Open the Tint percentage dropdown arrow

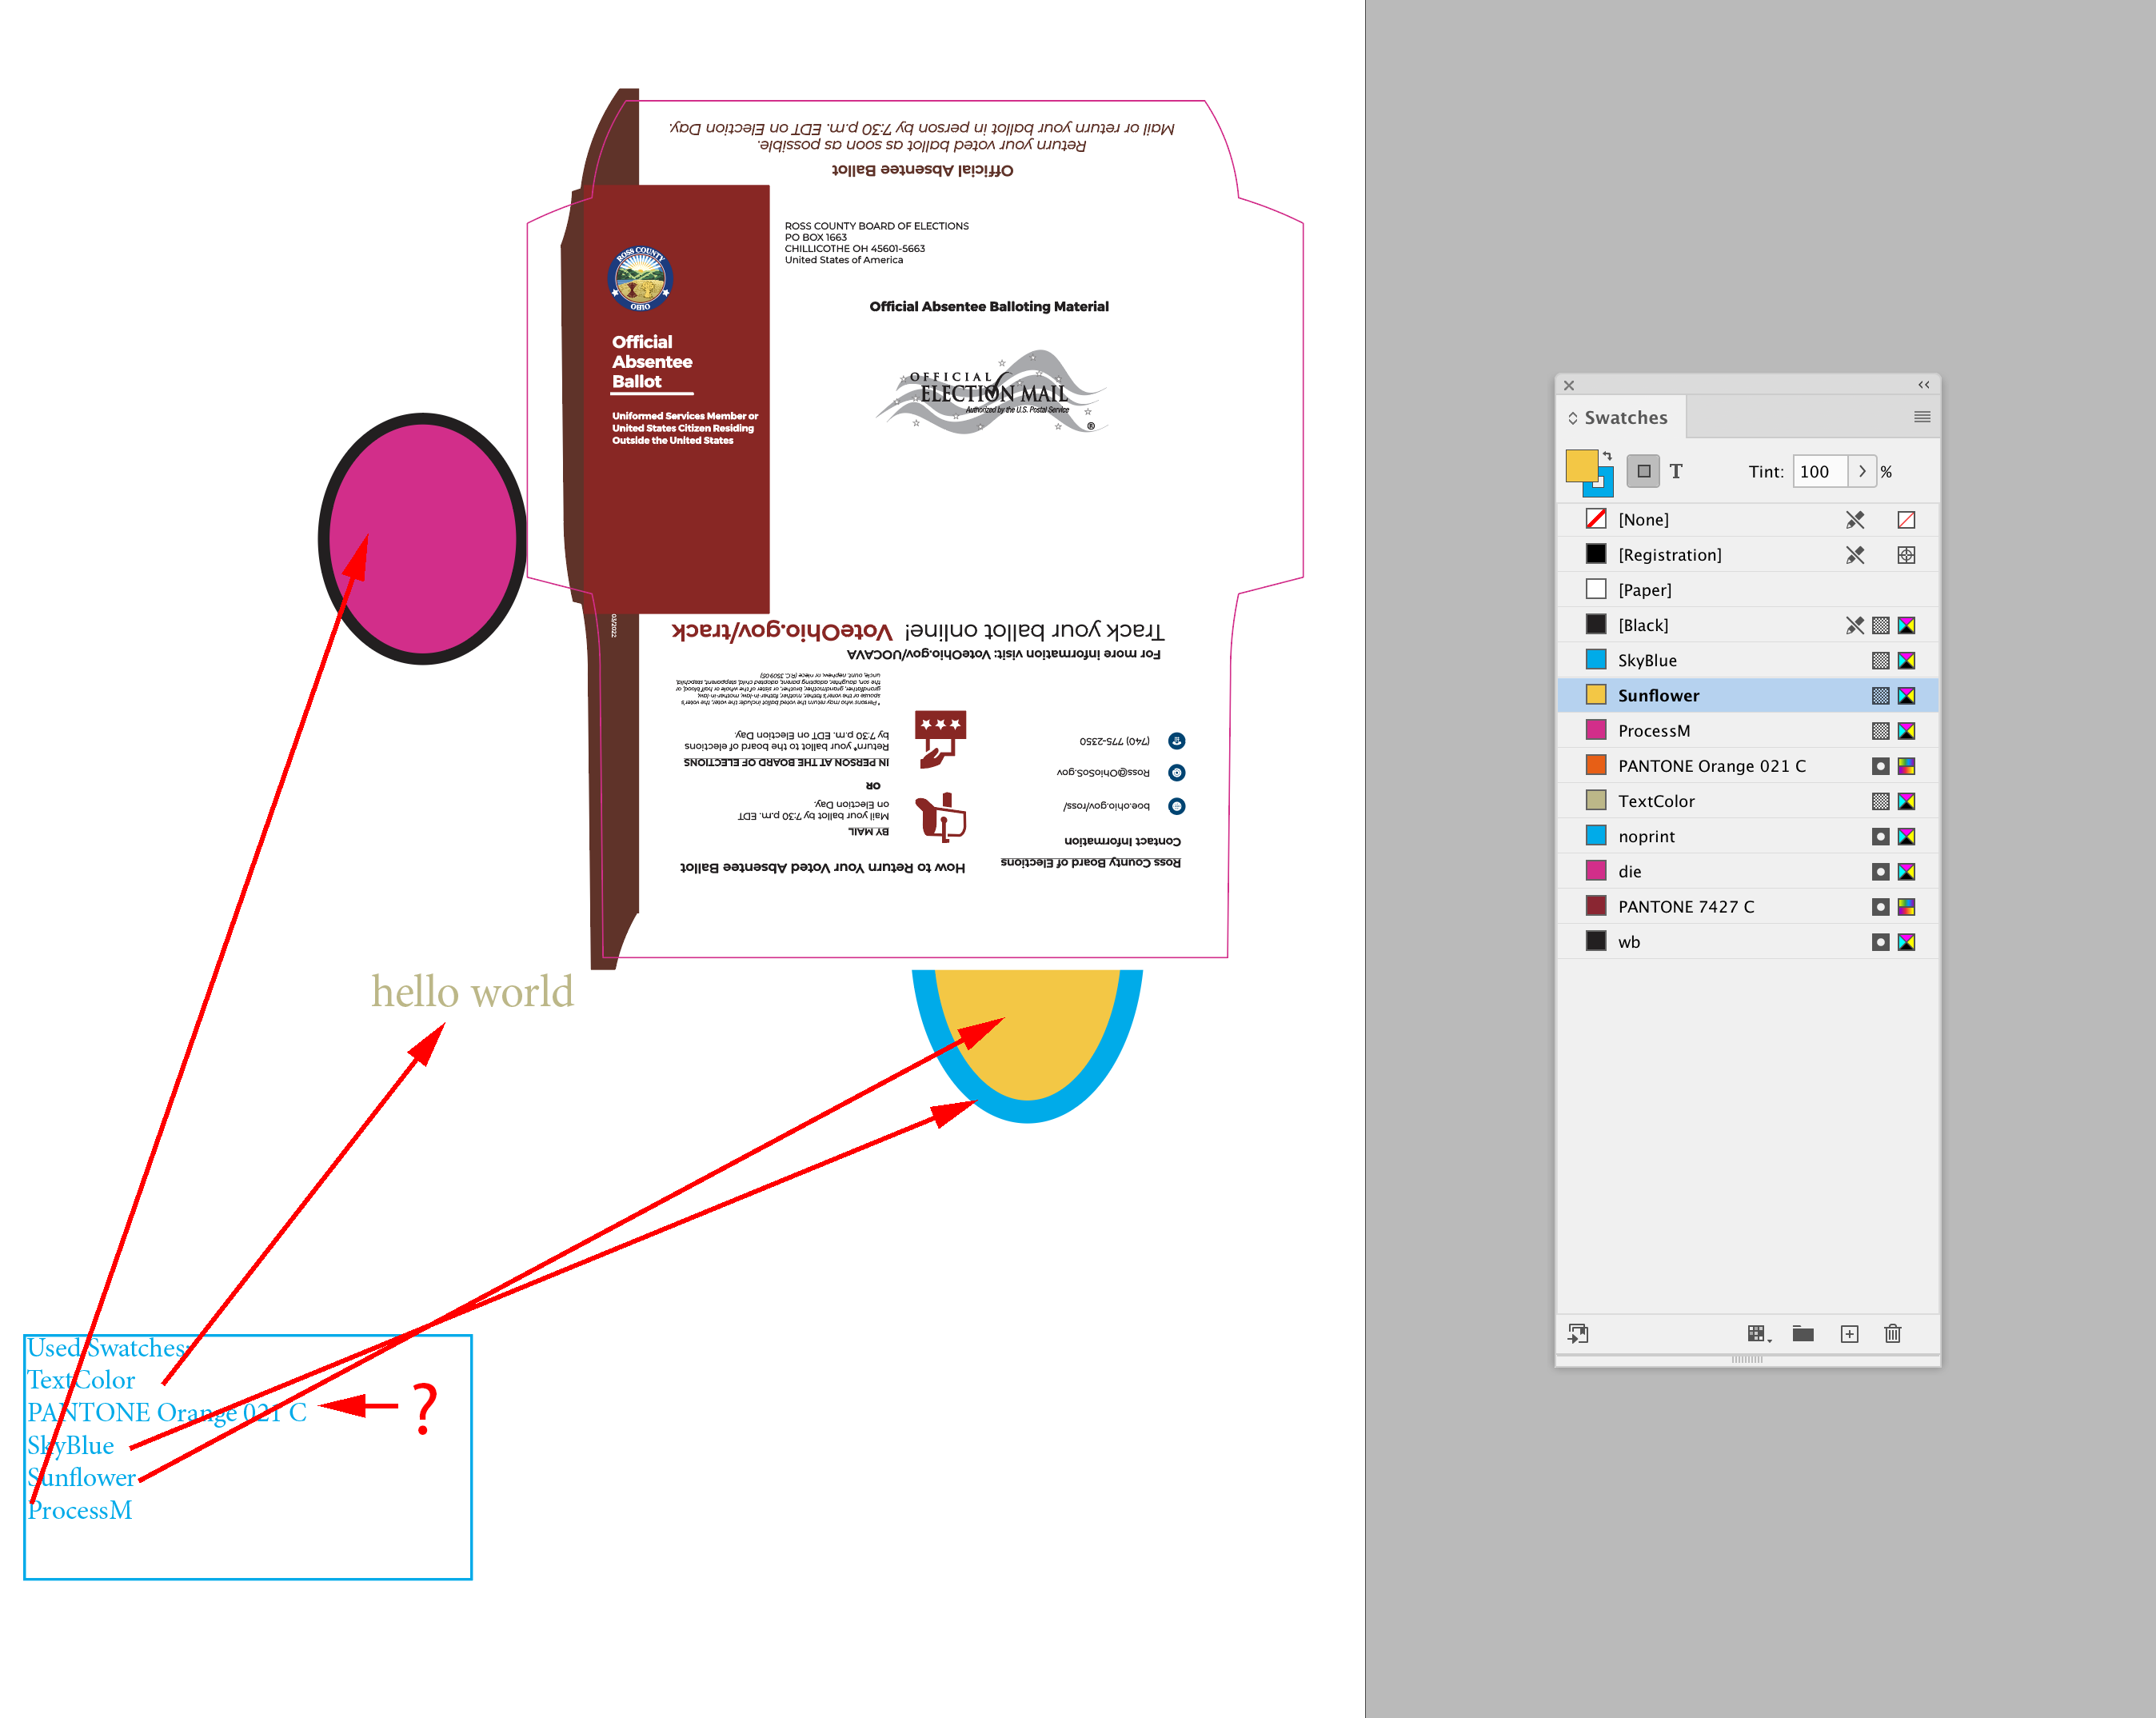[1863, 471]
